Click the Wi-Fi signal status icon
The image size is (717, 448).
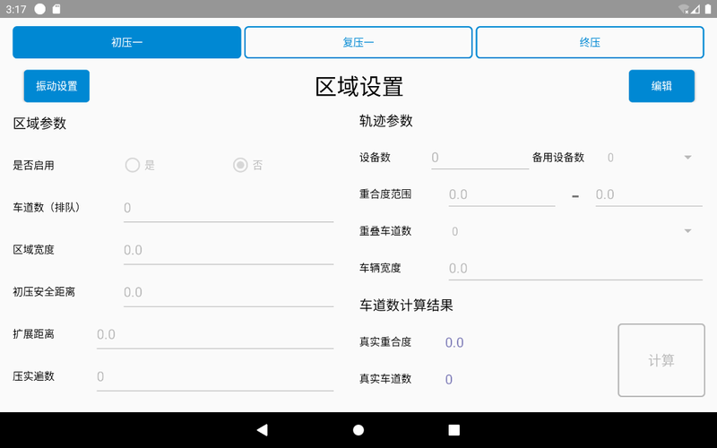tap(684, 9)
